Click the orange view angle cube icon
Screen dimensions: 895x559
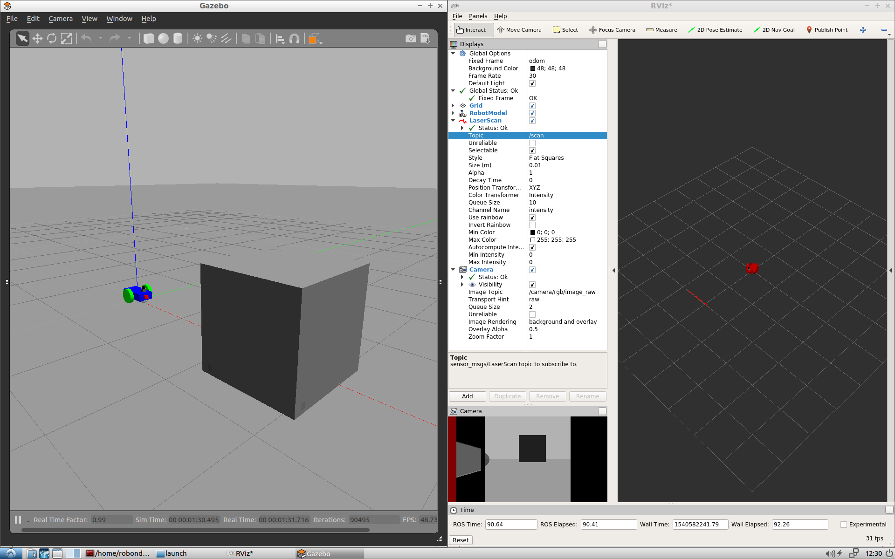click(314, 39)
